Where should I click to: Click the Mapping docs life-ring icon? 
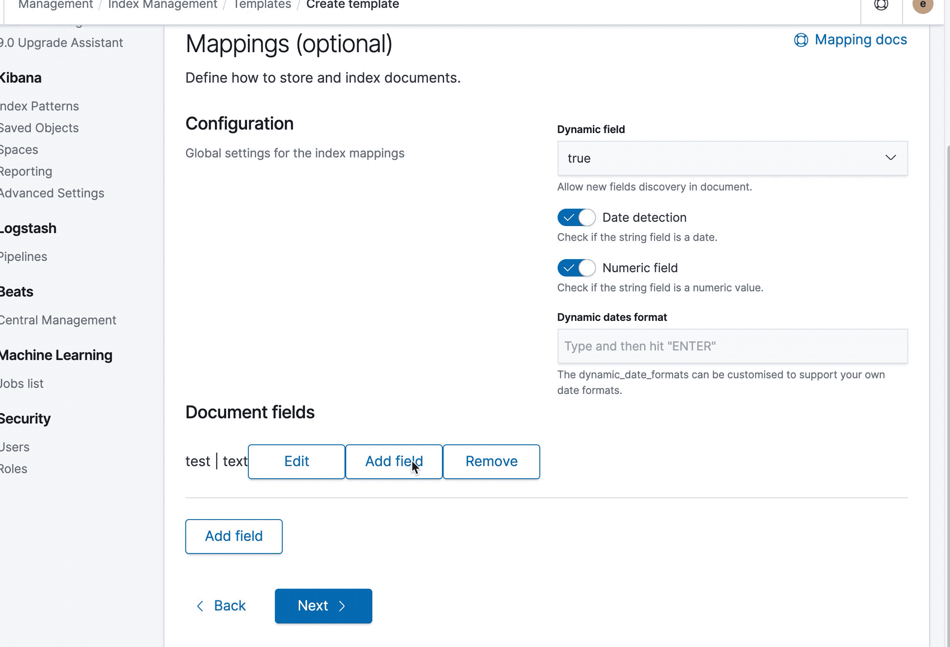(802, 40)
